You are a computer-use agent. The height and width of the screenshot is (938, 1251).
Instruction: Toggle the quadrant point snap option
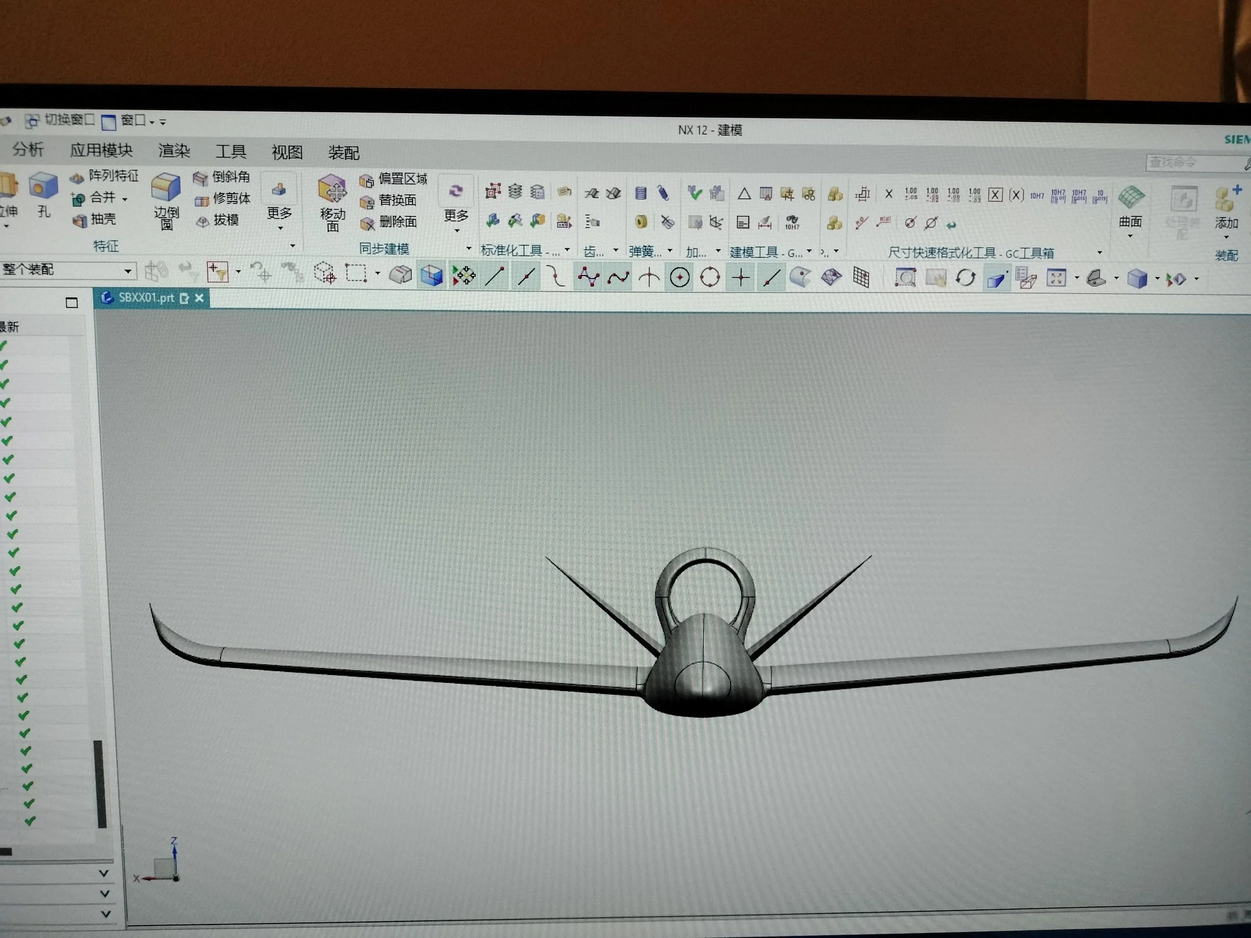pos(710,278)
